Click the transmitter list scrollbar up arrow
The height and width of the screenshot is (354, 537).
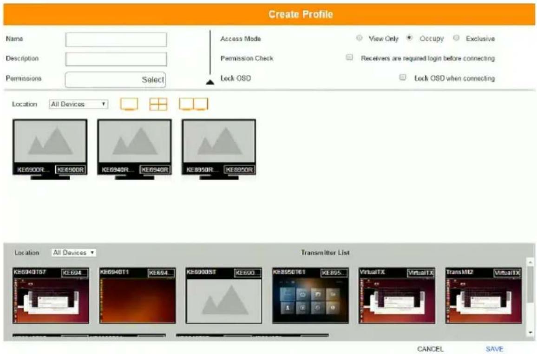click(530, 262)
